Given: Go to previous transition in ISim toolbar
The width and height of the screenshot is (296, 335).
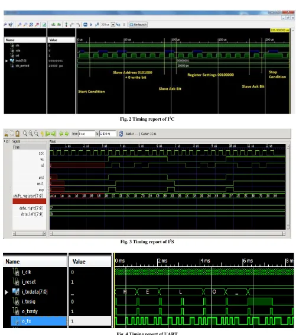Looking at the screenshot, I should [x=53, y=25].
